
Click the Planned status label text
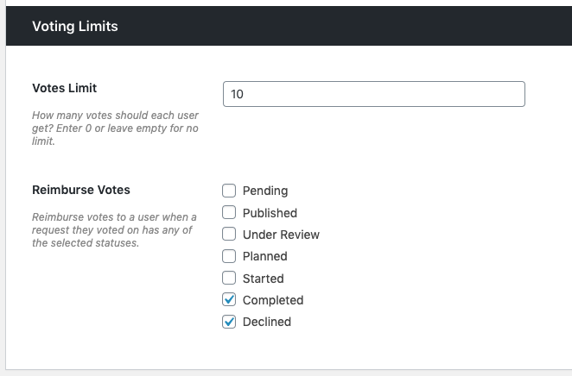click(x=265, y=256)
